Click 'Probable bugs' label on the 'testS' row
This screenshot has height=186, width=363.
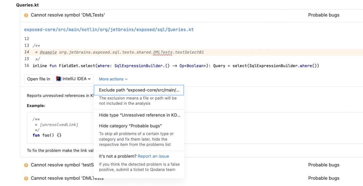click(323, 165)
